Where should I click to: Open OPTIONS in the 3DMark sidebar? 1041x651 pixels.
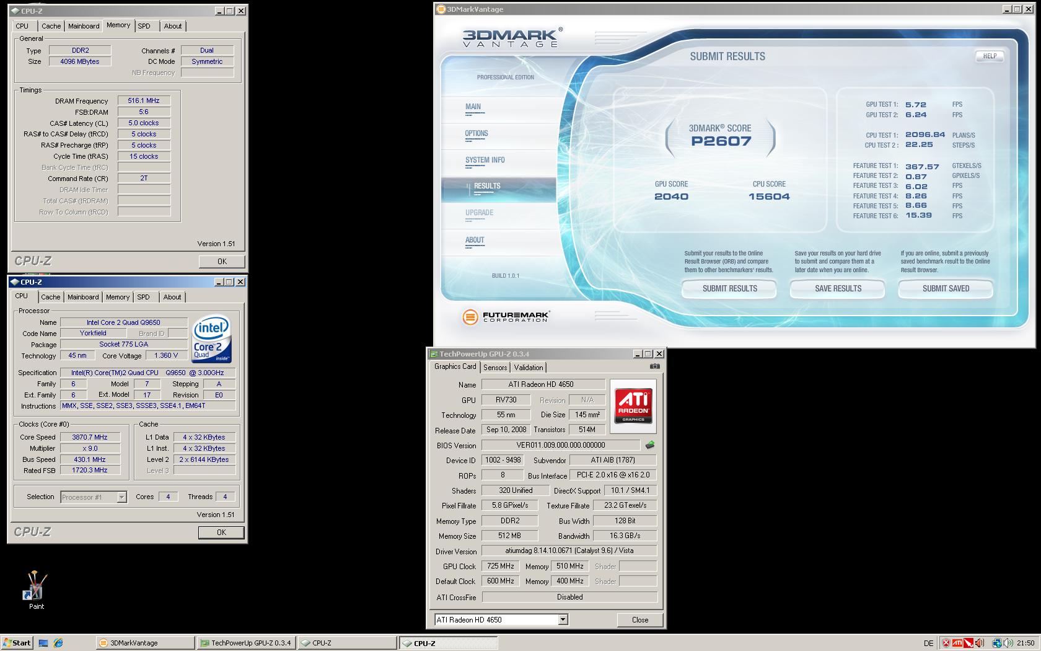coord(477,134)
